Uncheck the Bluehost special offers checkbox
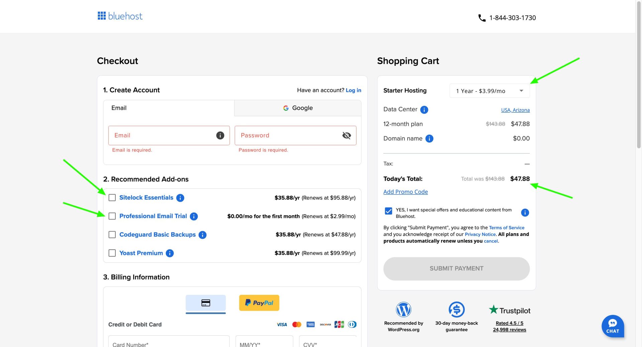The width and height of the screenshot is (642, 347). (388, 211)
